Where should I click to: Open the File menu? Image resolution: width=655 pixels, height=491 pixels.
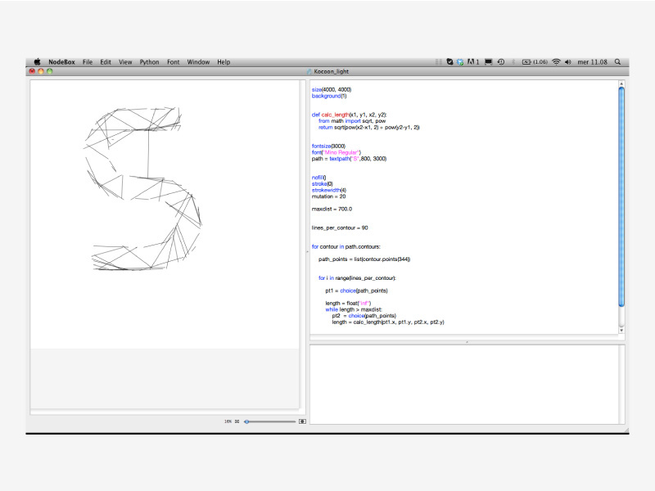pos(88,62)
